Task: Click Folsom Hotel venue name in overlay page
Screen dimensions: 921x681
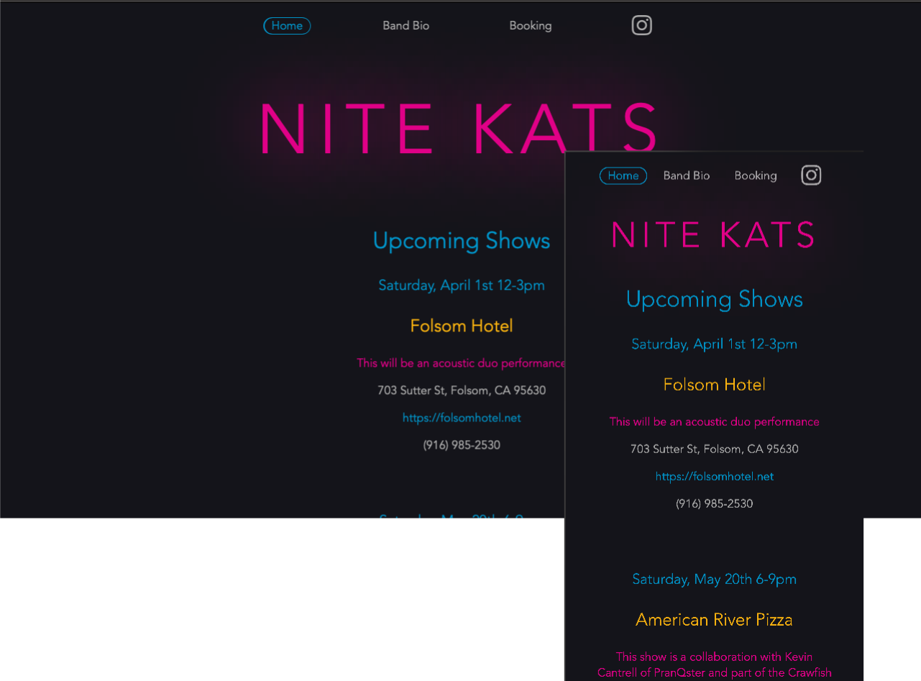Action: tap(714, 385)
